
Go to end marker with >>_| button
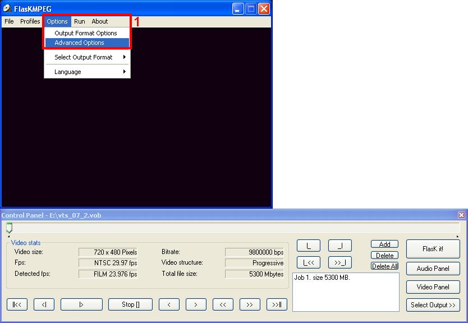pos(340,262)
